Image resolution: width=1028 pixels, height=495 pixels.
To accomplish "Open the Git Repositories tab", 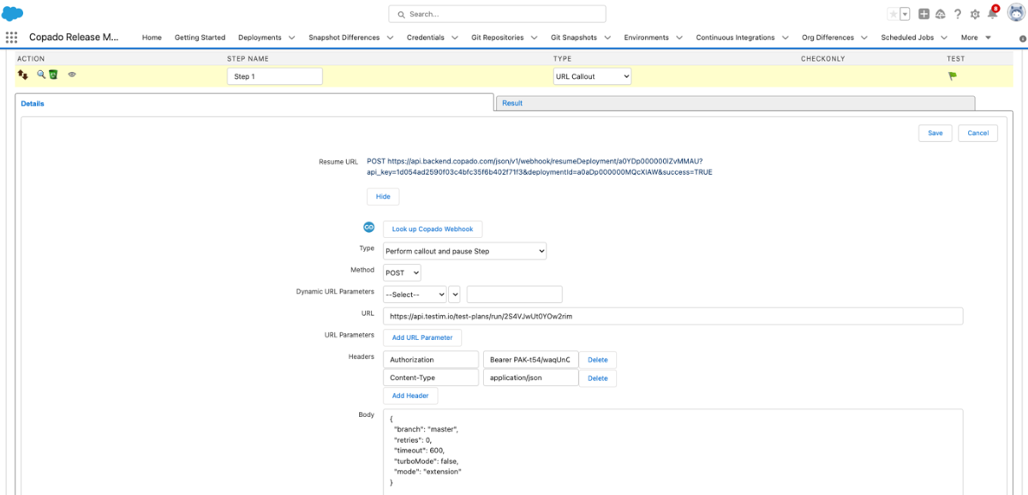I will click(x=498, y=38).
